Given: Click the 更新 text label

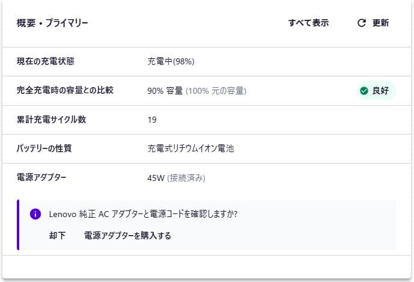Looking at the screenshot, I should pos(380,23).
